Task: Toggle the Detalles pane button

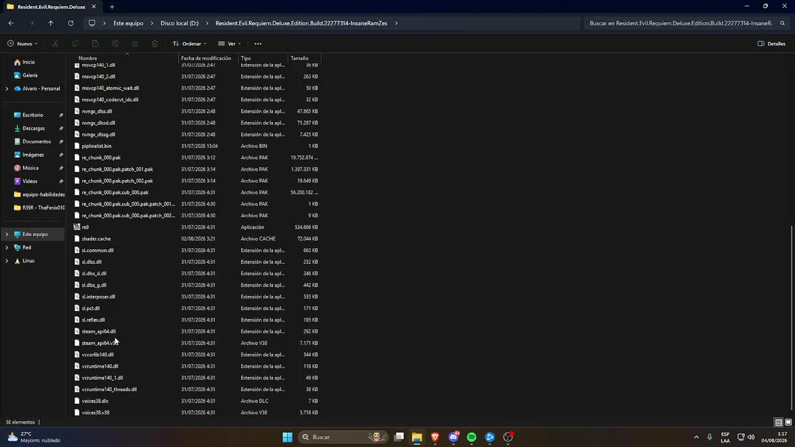Action: coord(772,43)
